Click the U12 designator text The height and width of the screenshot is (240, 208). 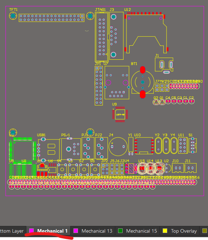tap(127, 9)
